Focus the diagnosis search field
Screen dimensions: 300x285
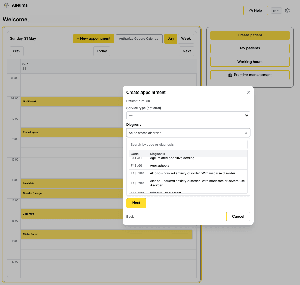[188, 145]
